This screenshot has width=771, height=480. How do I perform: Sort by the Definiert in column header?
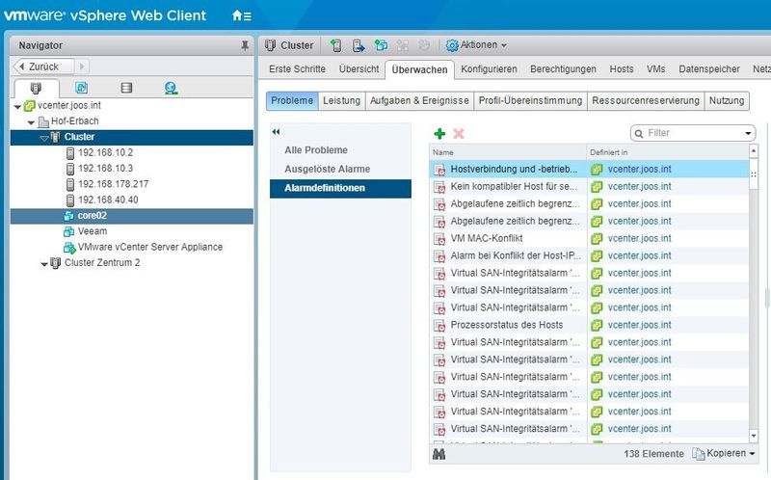(668, 152)
